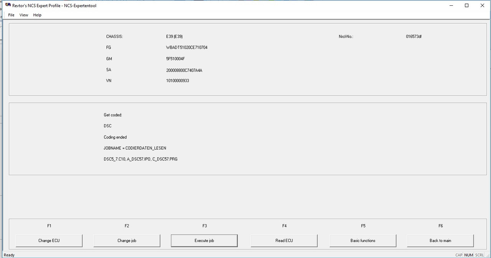The image size is (491, 258).
Task: Open the View menu
Action: 24,15
